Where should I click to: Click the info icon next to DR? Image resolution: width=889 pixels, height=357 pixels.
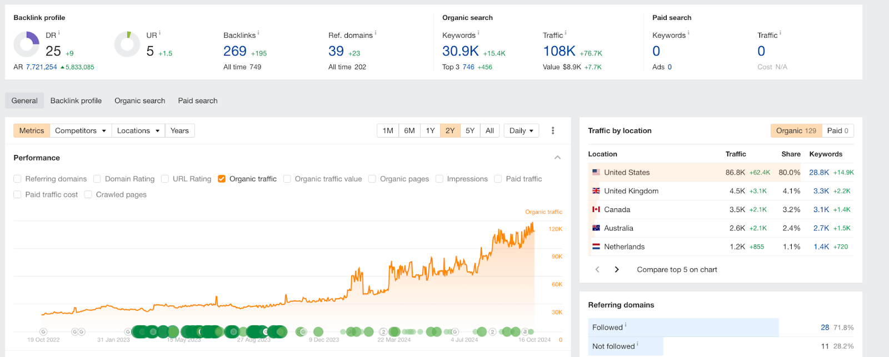click(59, 33)
